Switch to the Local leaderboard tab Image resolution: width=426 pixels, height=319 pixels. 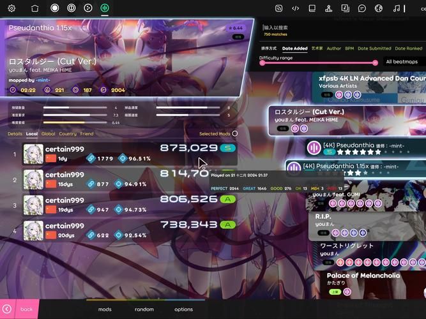click(x=32, y=134)
